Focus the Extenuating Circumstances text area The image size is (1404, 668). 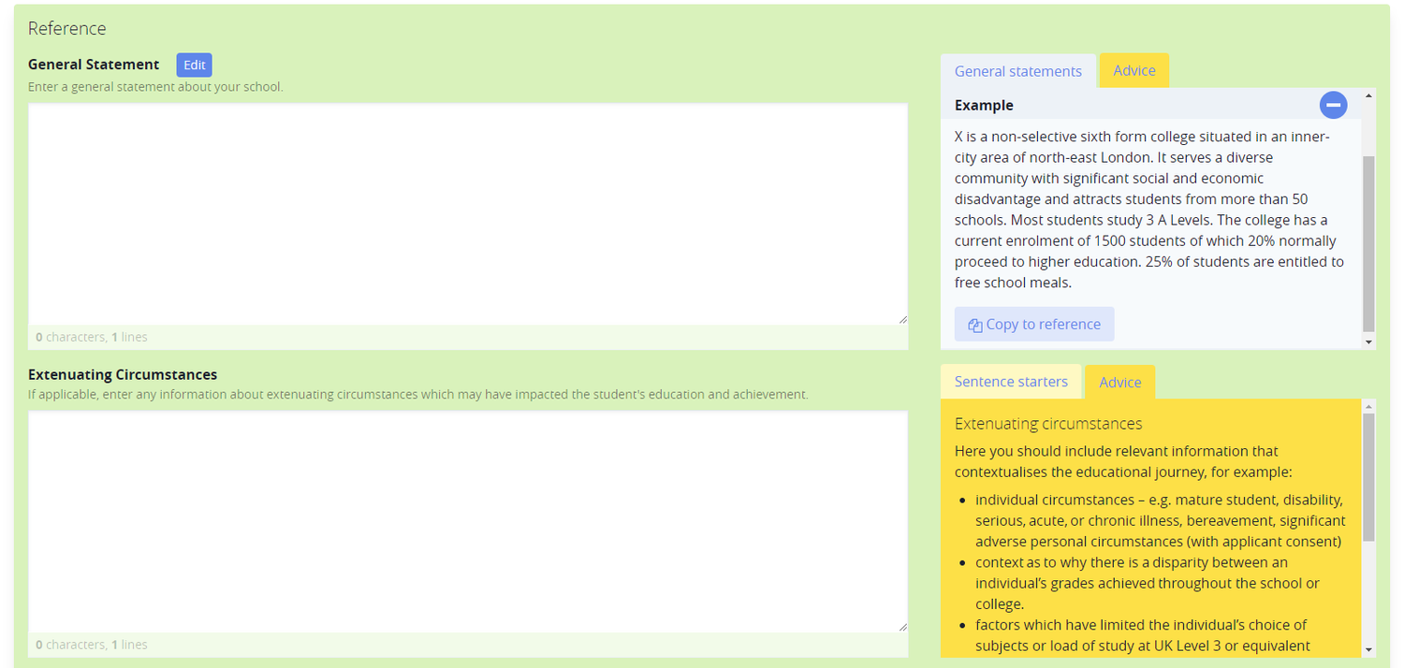[x=468, y=521]
